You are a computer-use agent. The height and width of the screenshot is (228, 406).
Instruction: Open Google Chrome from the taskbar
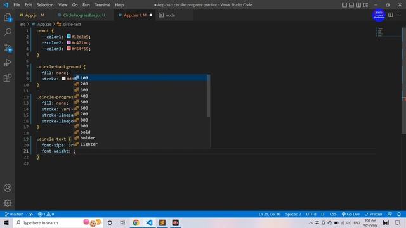pos(136,222)
